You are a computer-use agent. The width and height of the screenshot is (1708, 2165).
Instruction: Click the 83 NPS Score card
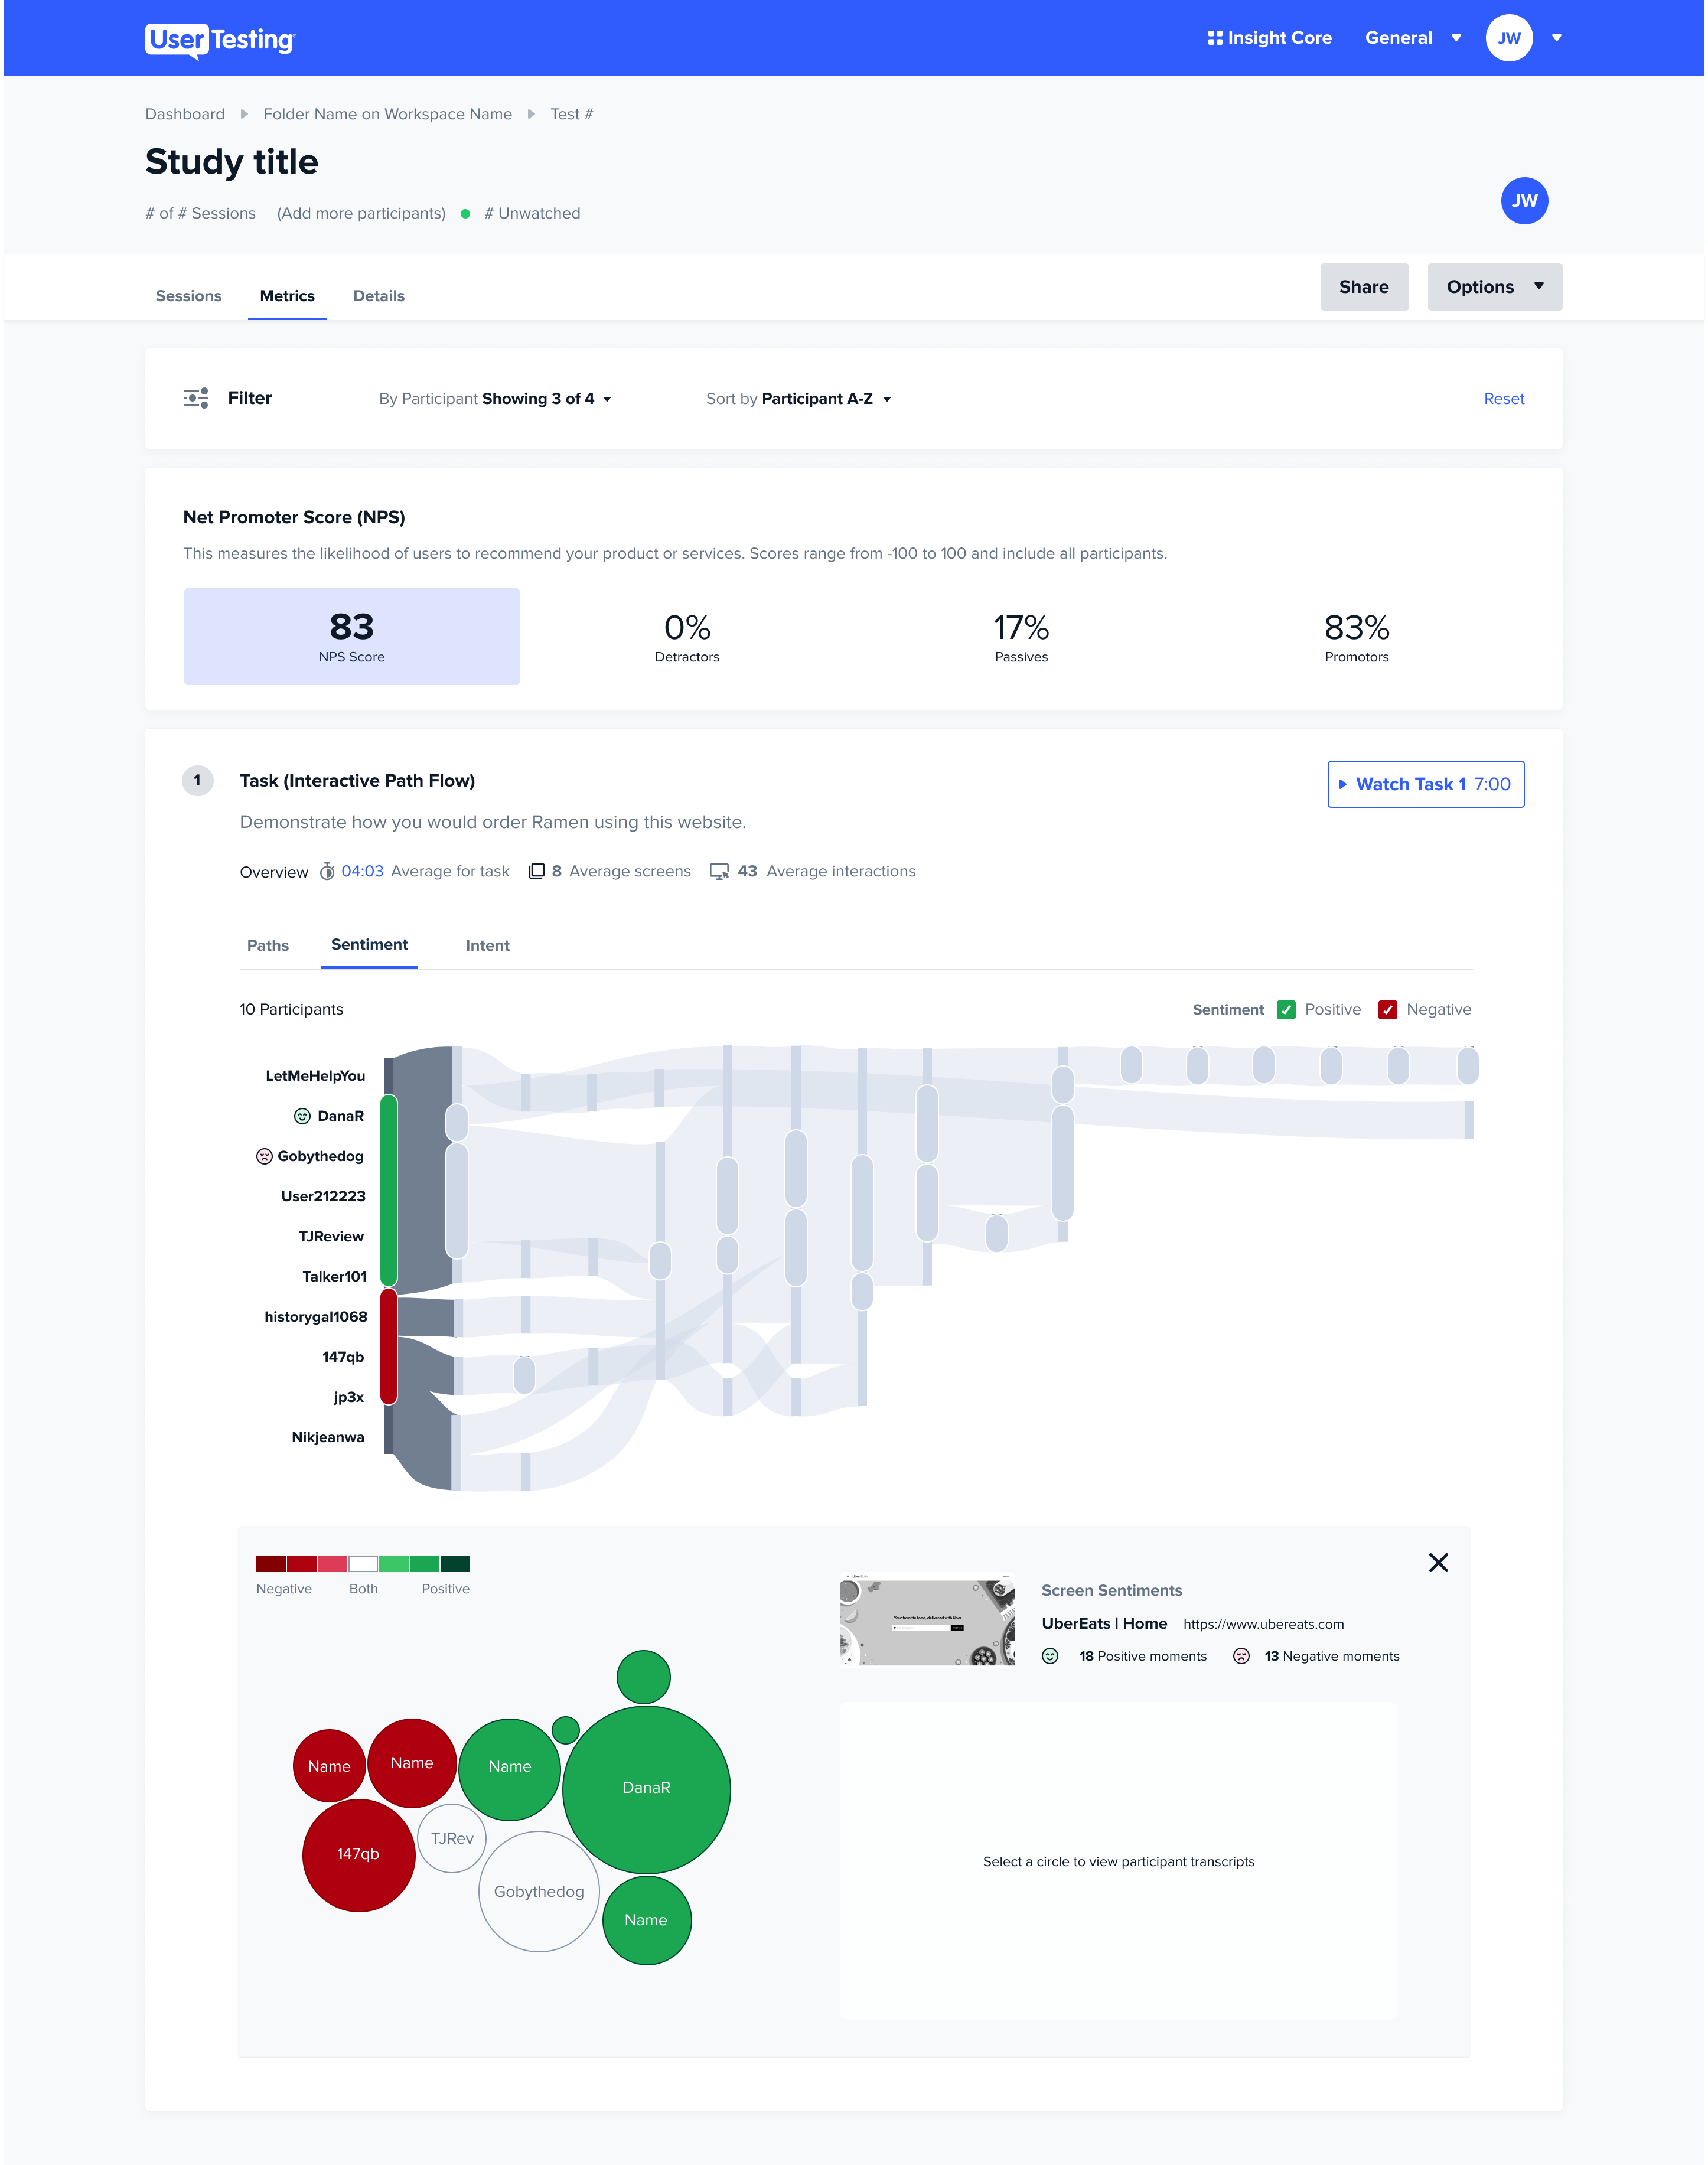[x=351, y=637]
